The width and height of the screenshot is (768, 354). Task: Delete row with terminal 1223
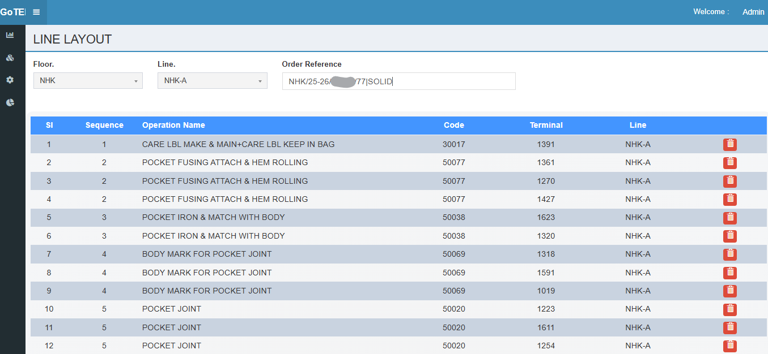coord(729,309)
